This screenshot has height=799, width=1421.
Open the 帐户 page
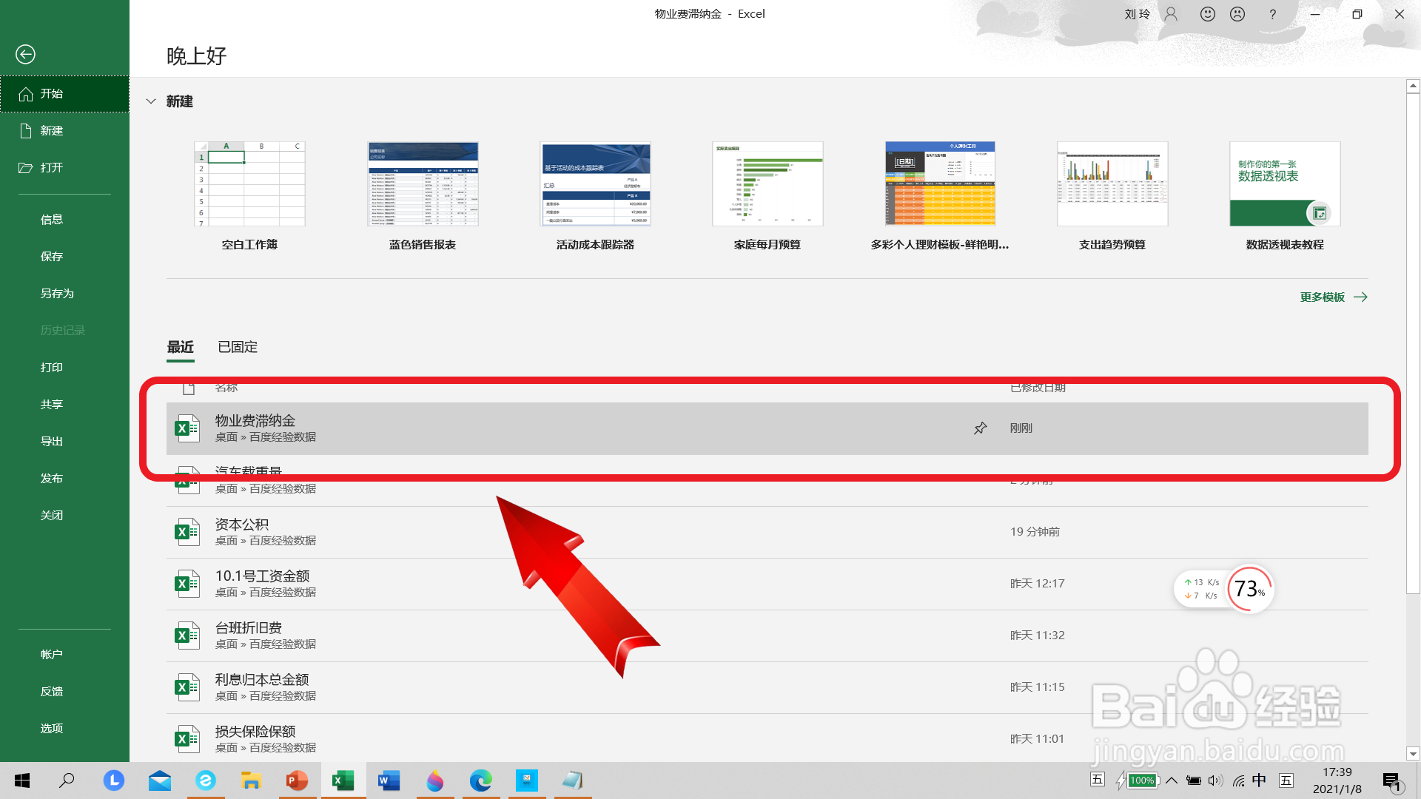64,655
